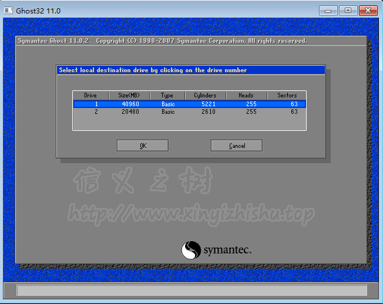
Task: Click the destination drive dialog title bar
Action: (191, 70)
